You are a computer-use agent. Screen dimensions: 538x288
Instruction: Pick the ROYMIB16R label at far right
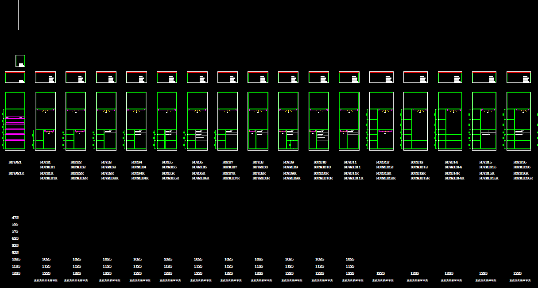tap(523, 178)
